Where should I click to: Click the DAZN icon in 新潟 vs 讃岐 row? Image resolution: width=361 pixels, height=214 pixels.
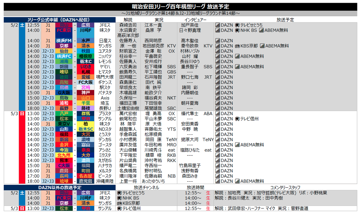[x=218, y=140]
